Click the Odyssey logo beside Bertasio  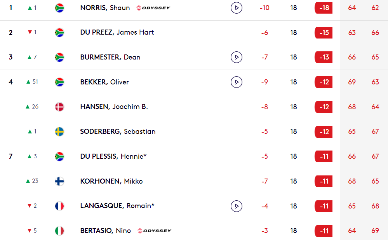(155, 231)
